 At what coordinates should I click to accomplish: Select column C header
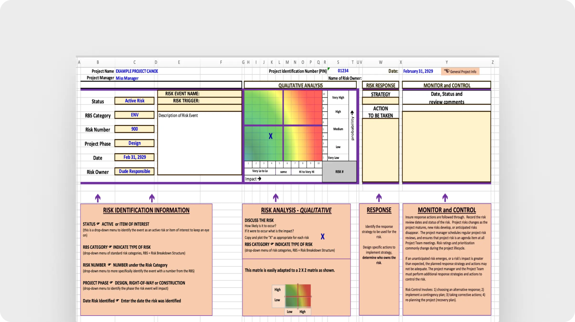(x=134, y=62)
